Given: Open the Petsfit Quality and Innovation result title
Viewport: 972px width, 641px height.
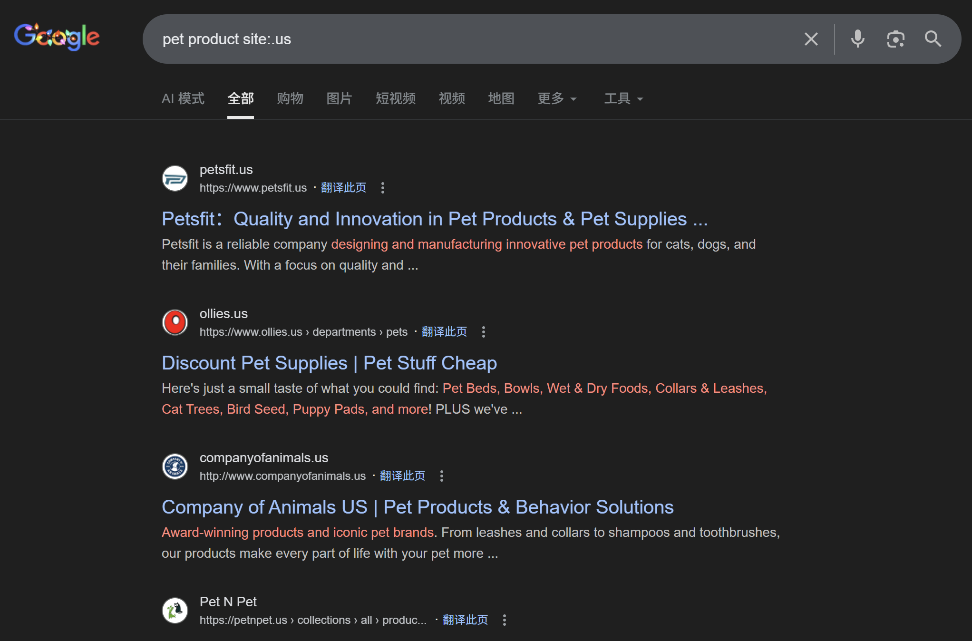Looking at the screenshot, I should click(x=435, y=219).
